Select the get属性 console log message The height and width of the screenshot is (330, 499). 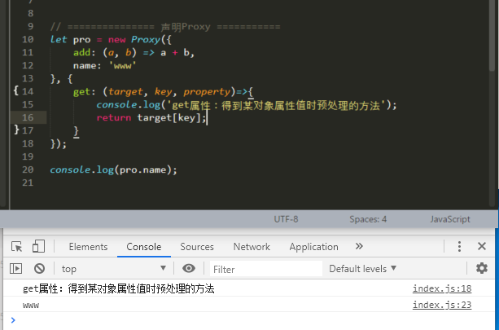[118, 289]
